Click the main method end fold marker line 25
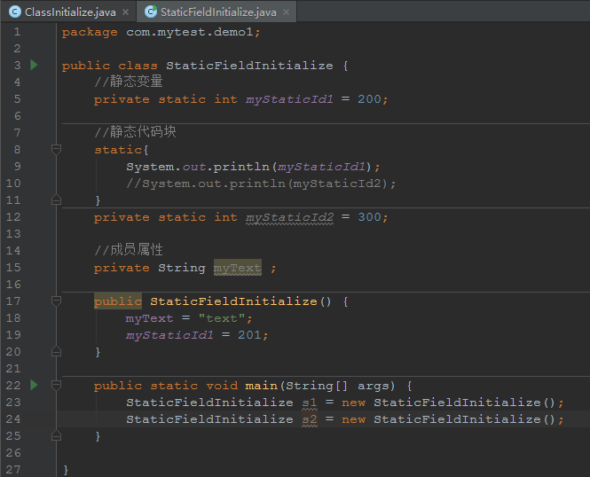 pos(56,435)
